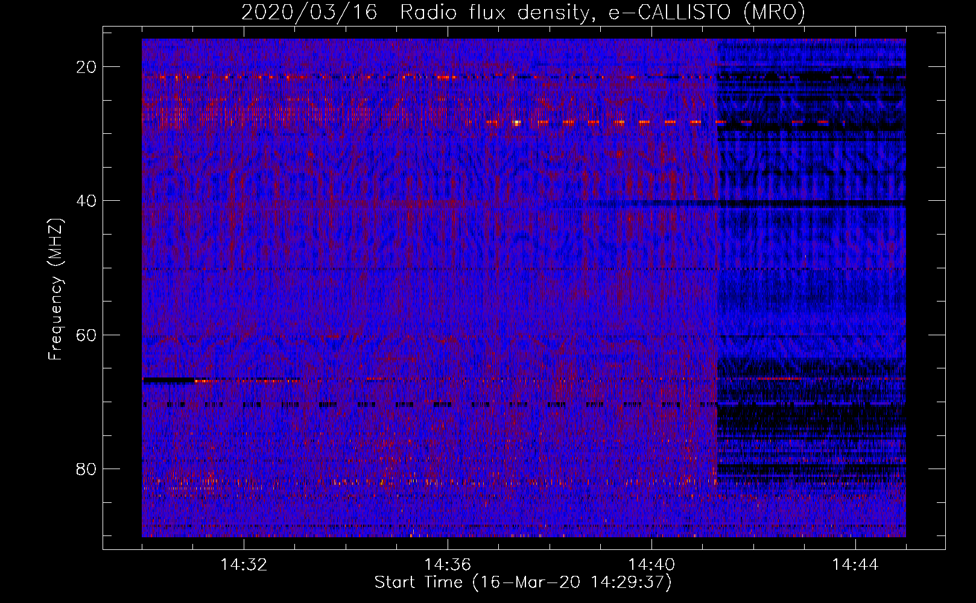Click the 14:32 time tick label
The image size is (976, 603).
[x=244, y=565]
